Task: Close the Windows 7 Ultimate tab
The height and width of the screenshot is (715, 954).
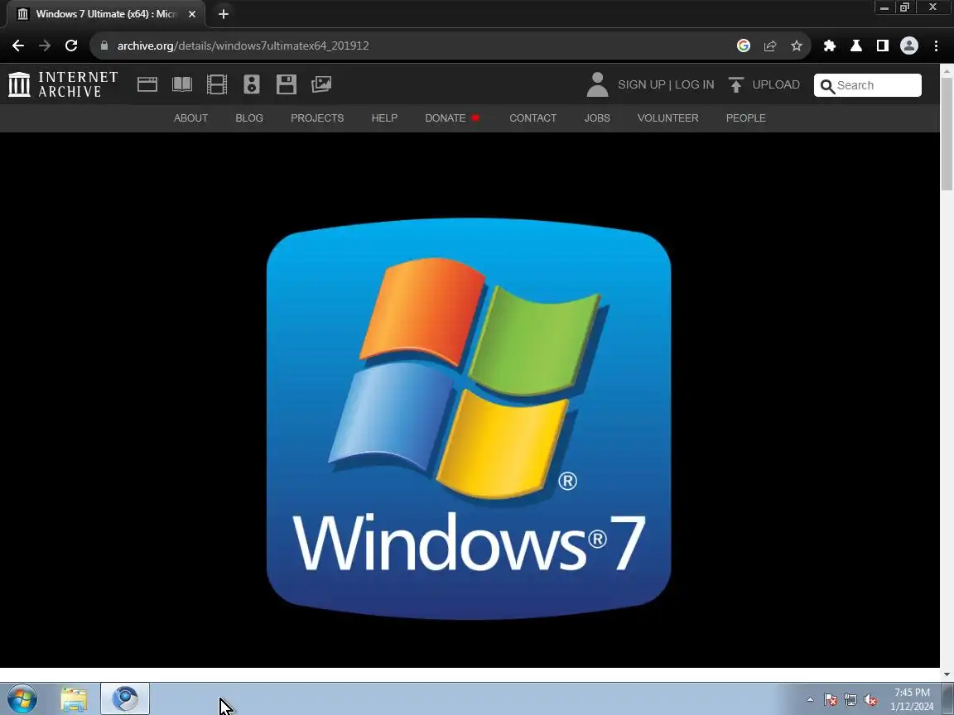Action: pos(192,14)
